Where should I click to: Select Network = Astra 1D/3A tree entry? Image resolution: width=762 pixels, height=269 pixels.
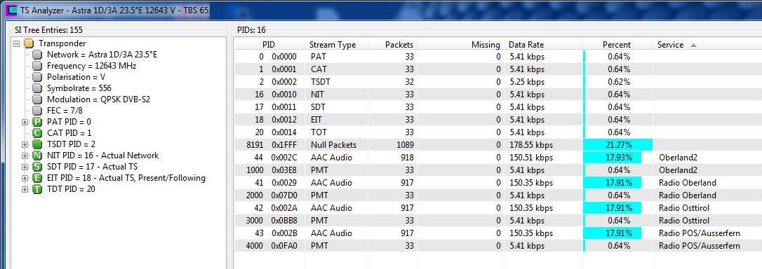102,55
